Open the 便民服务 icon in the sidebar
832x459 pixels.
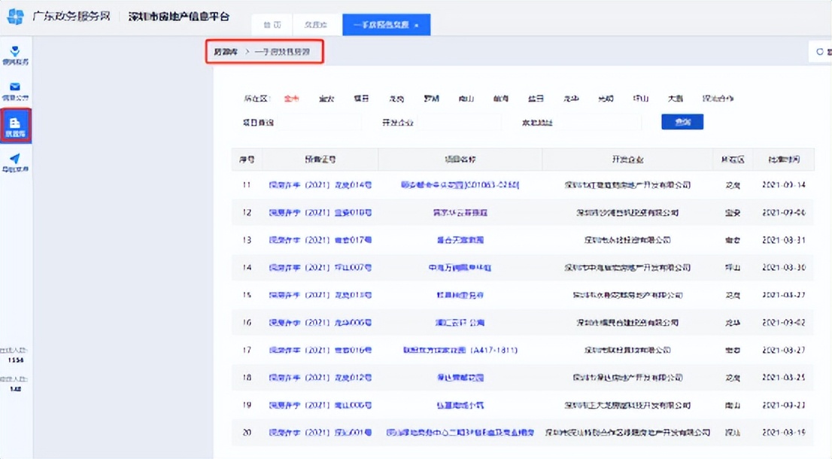pos(16,53)
